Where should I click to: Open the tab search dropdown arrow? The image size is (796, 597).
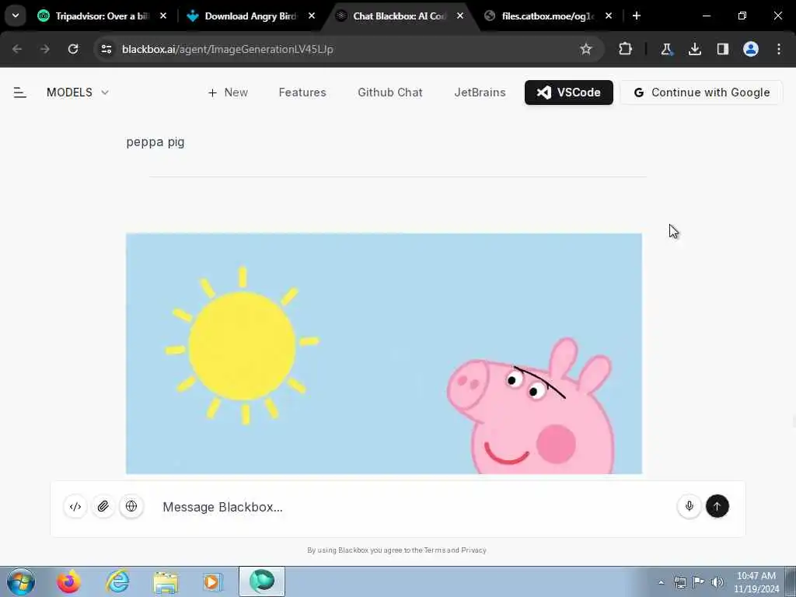pyautogui.click(x=16, y=16)
